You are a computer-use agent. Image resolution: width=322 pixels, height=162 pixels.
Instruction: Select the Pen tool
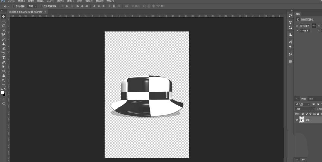coord(3,62)
